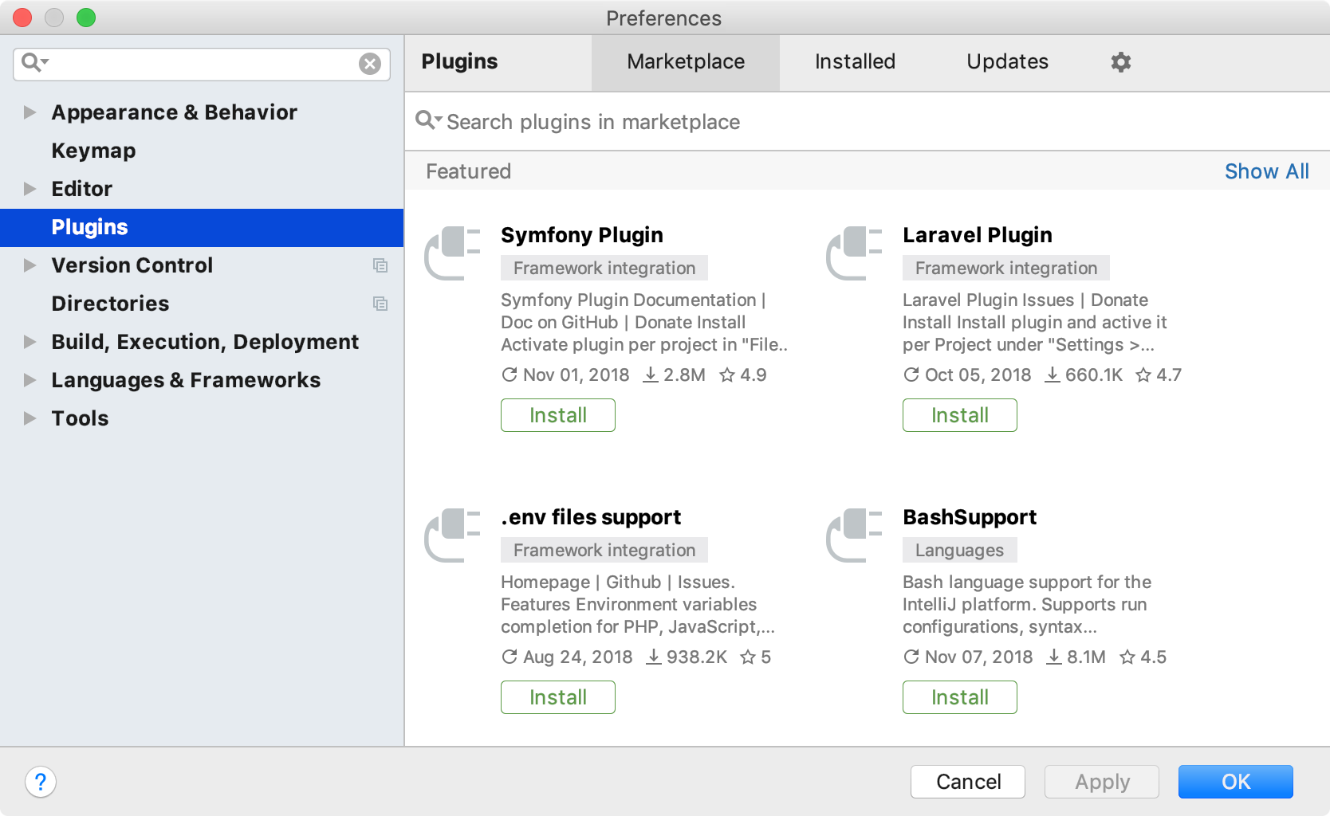Click the Symfony 2.8M downloads icon
This screenshot has width=1330, height=816.
[651, 375]
